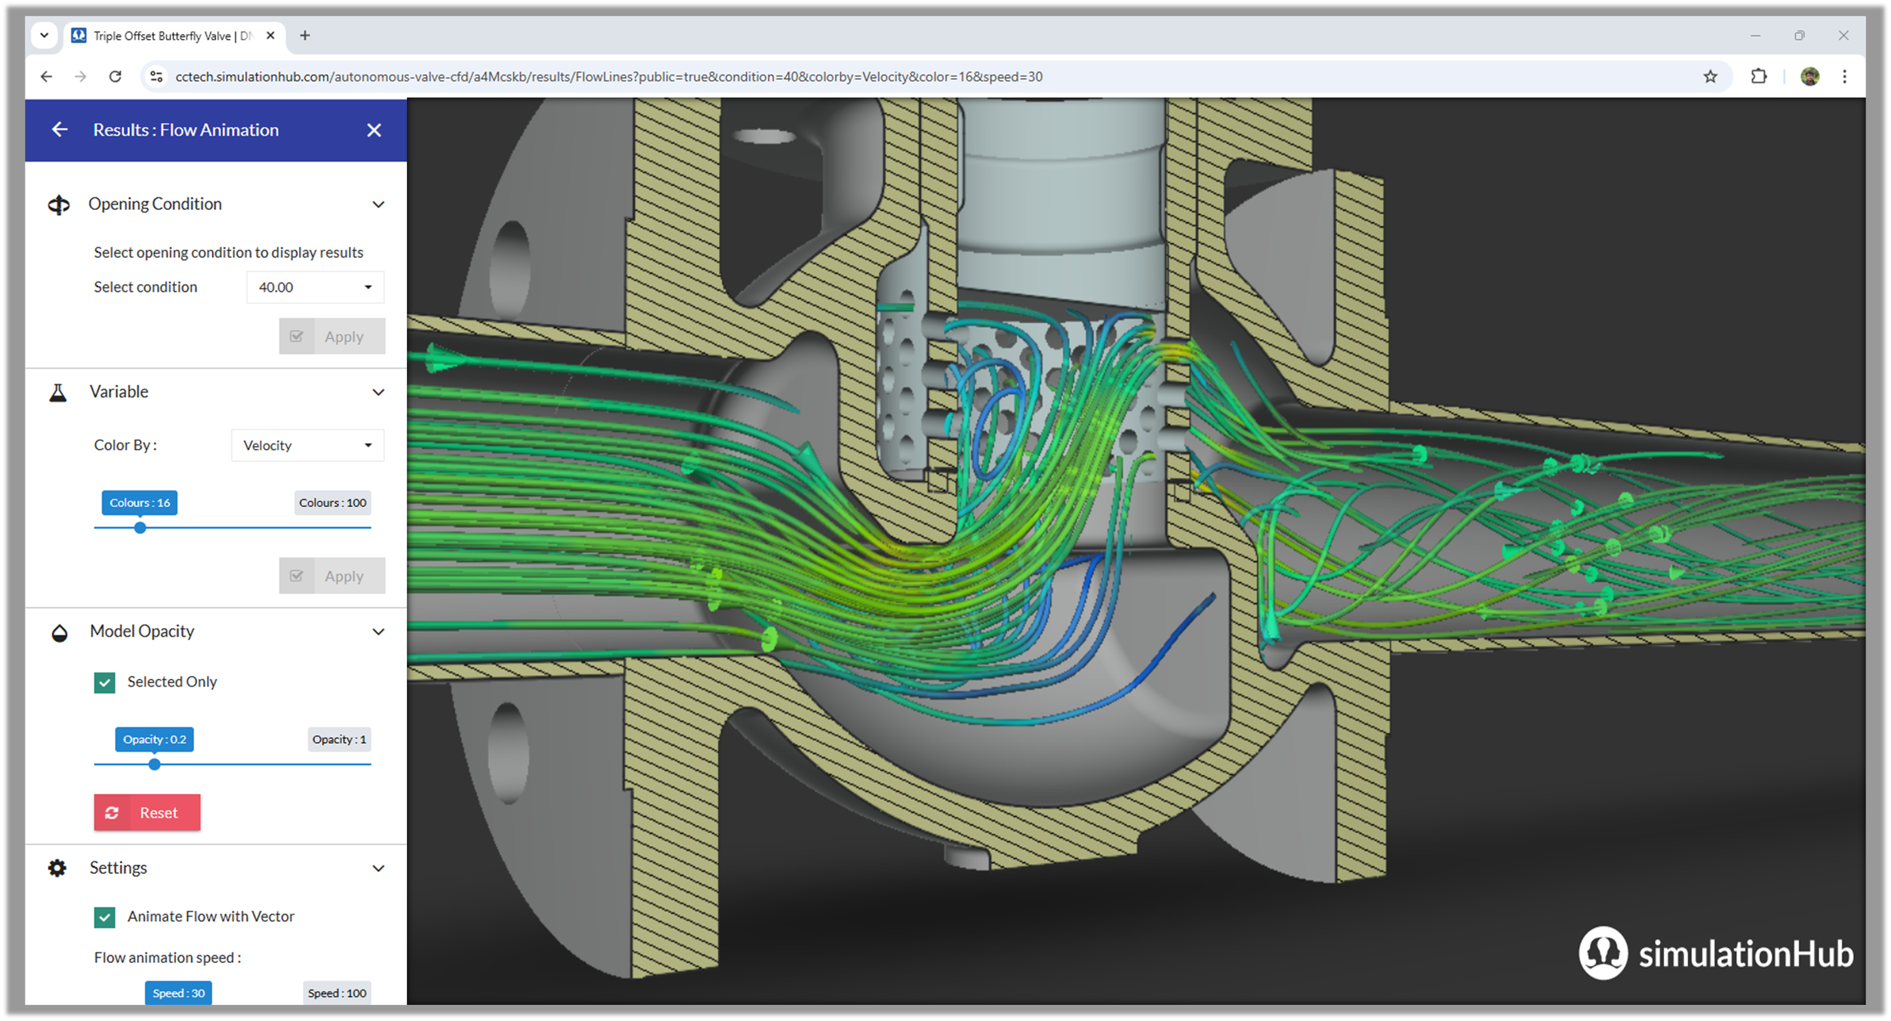Click the back arrow in Results header
This screenshot has height=1021, width=1891.
[60, 130]
